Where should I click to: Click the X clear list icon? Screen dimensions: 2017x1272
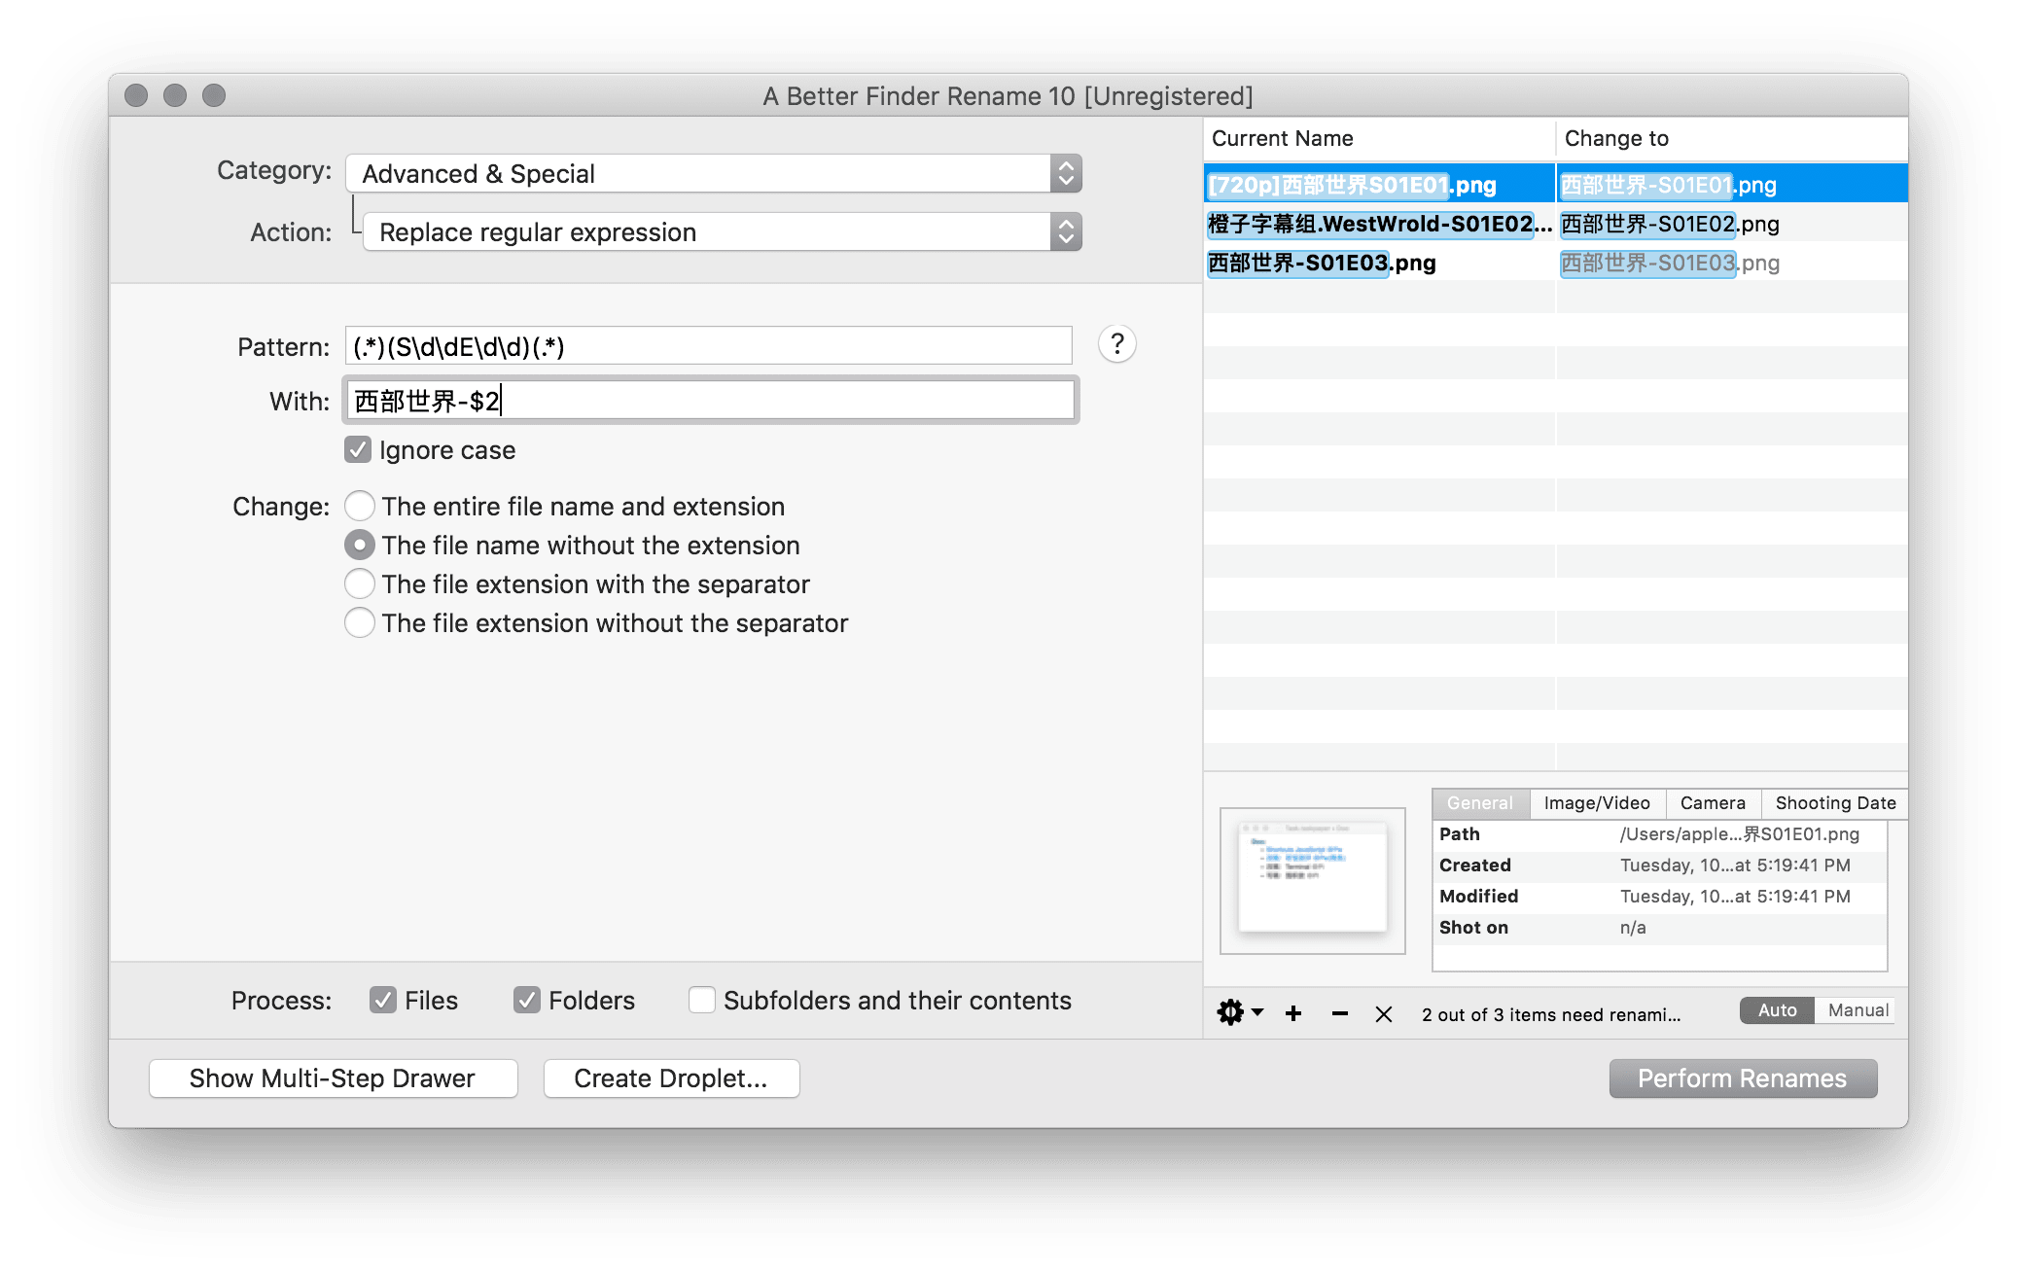pyautogui.click(x=1383, y=1013)
